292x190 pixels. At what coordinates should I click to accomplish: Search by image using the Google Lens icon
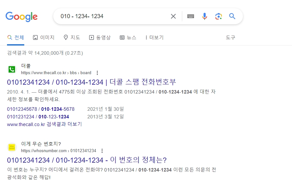(x=219, y=16)
